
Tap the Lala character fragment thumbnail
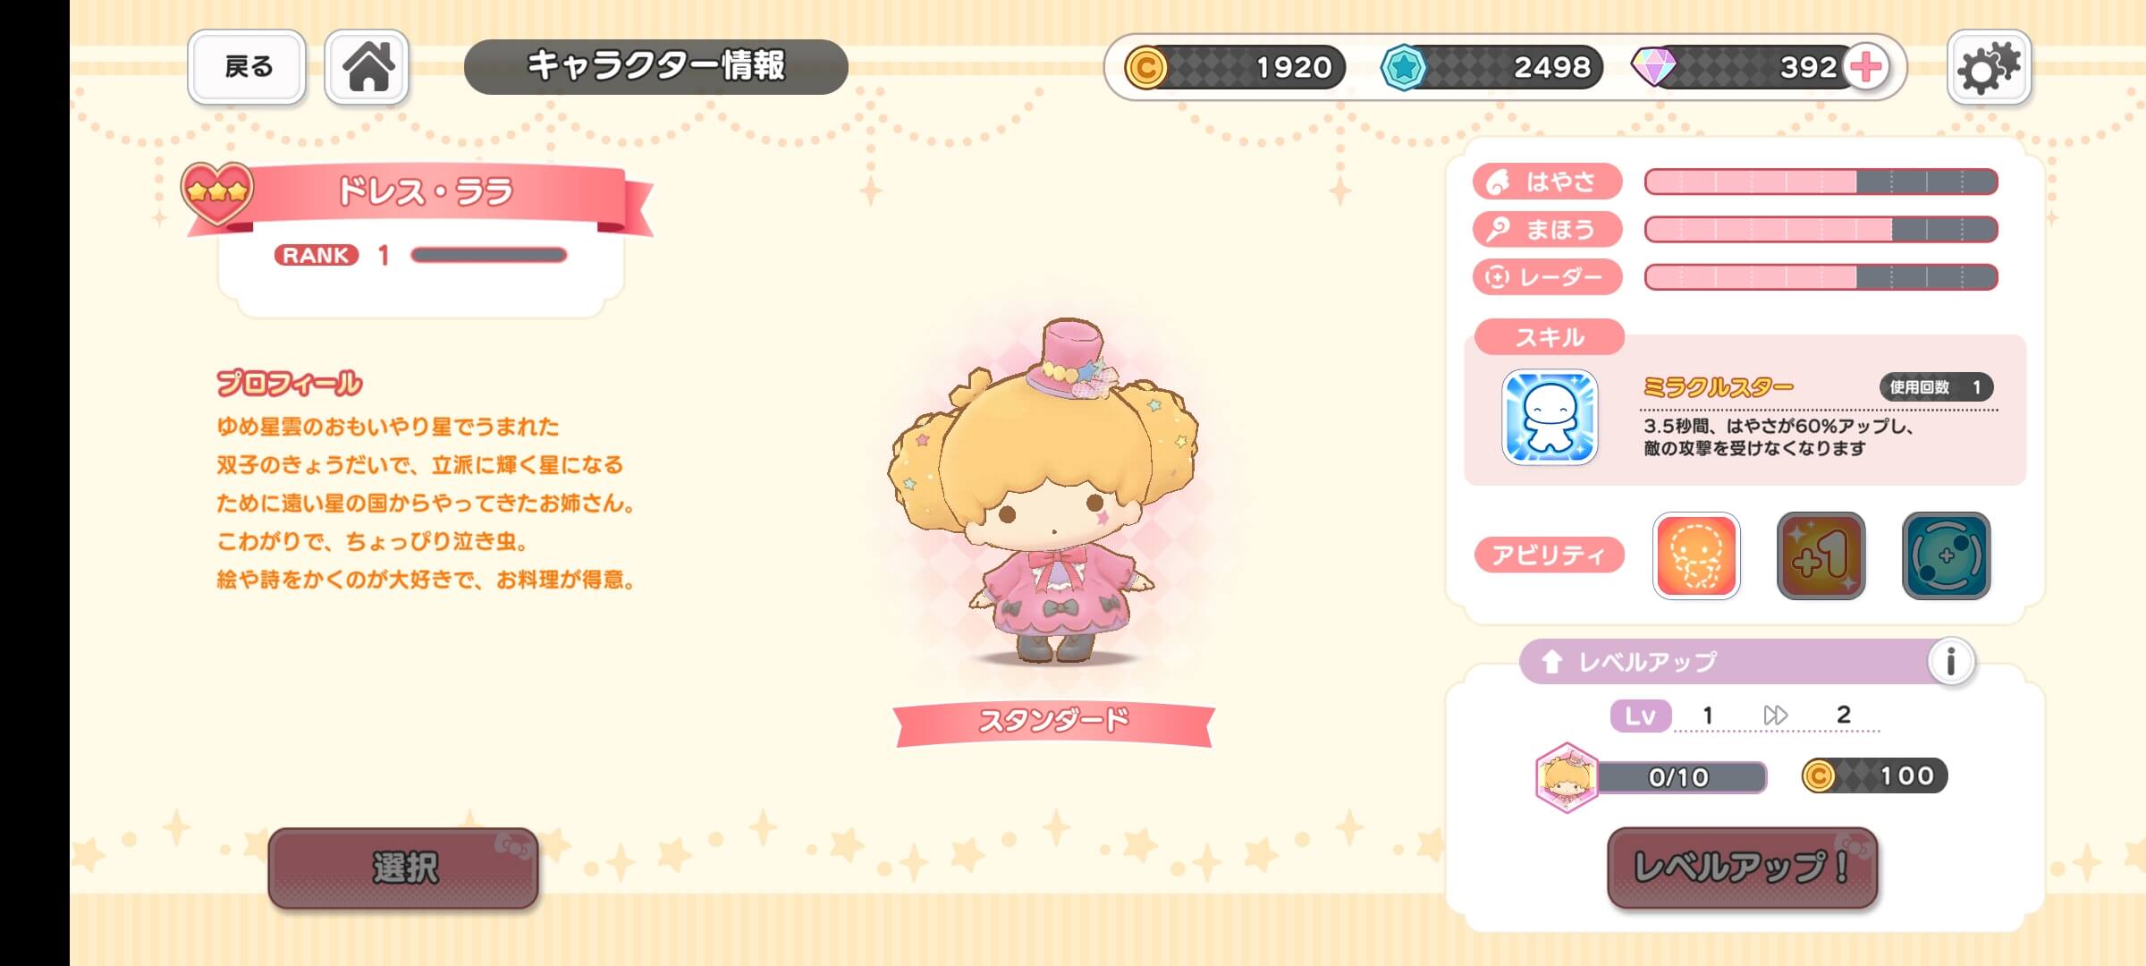1566,777
